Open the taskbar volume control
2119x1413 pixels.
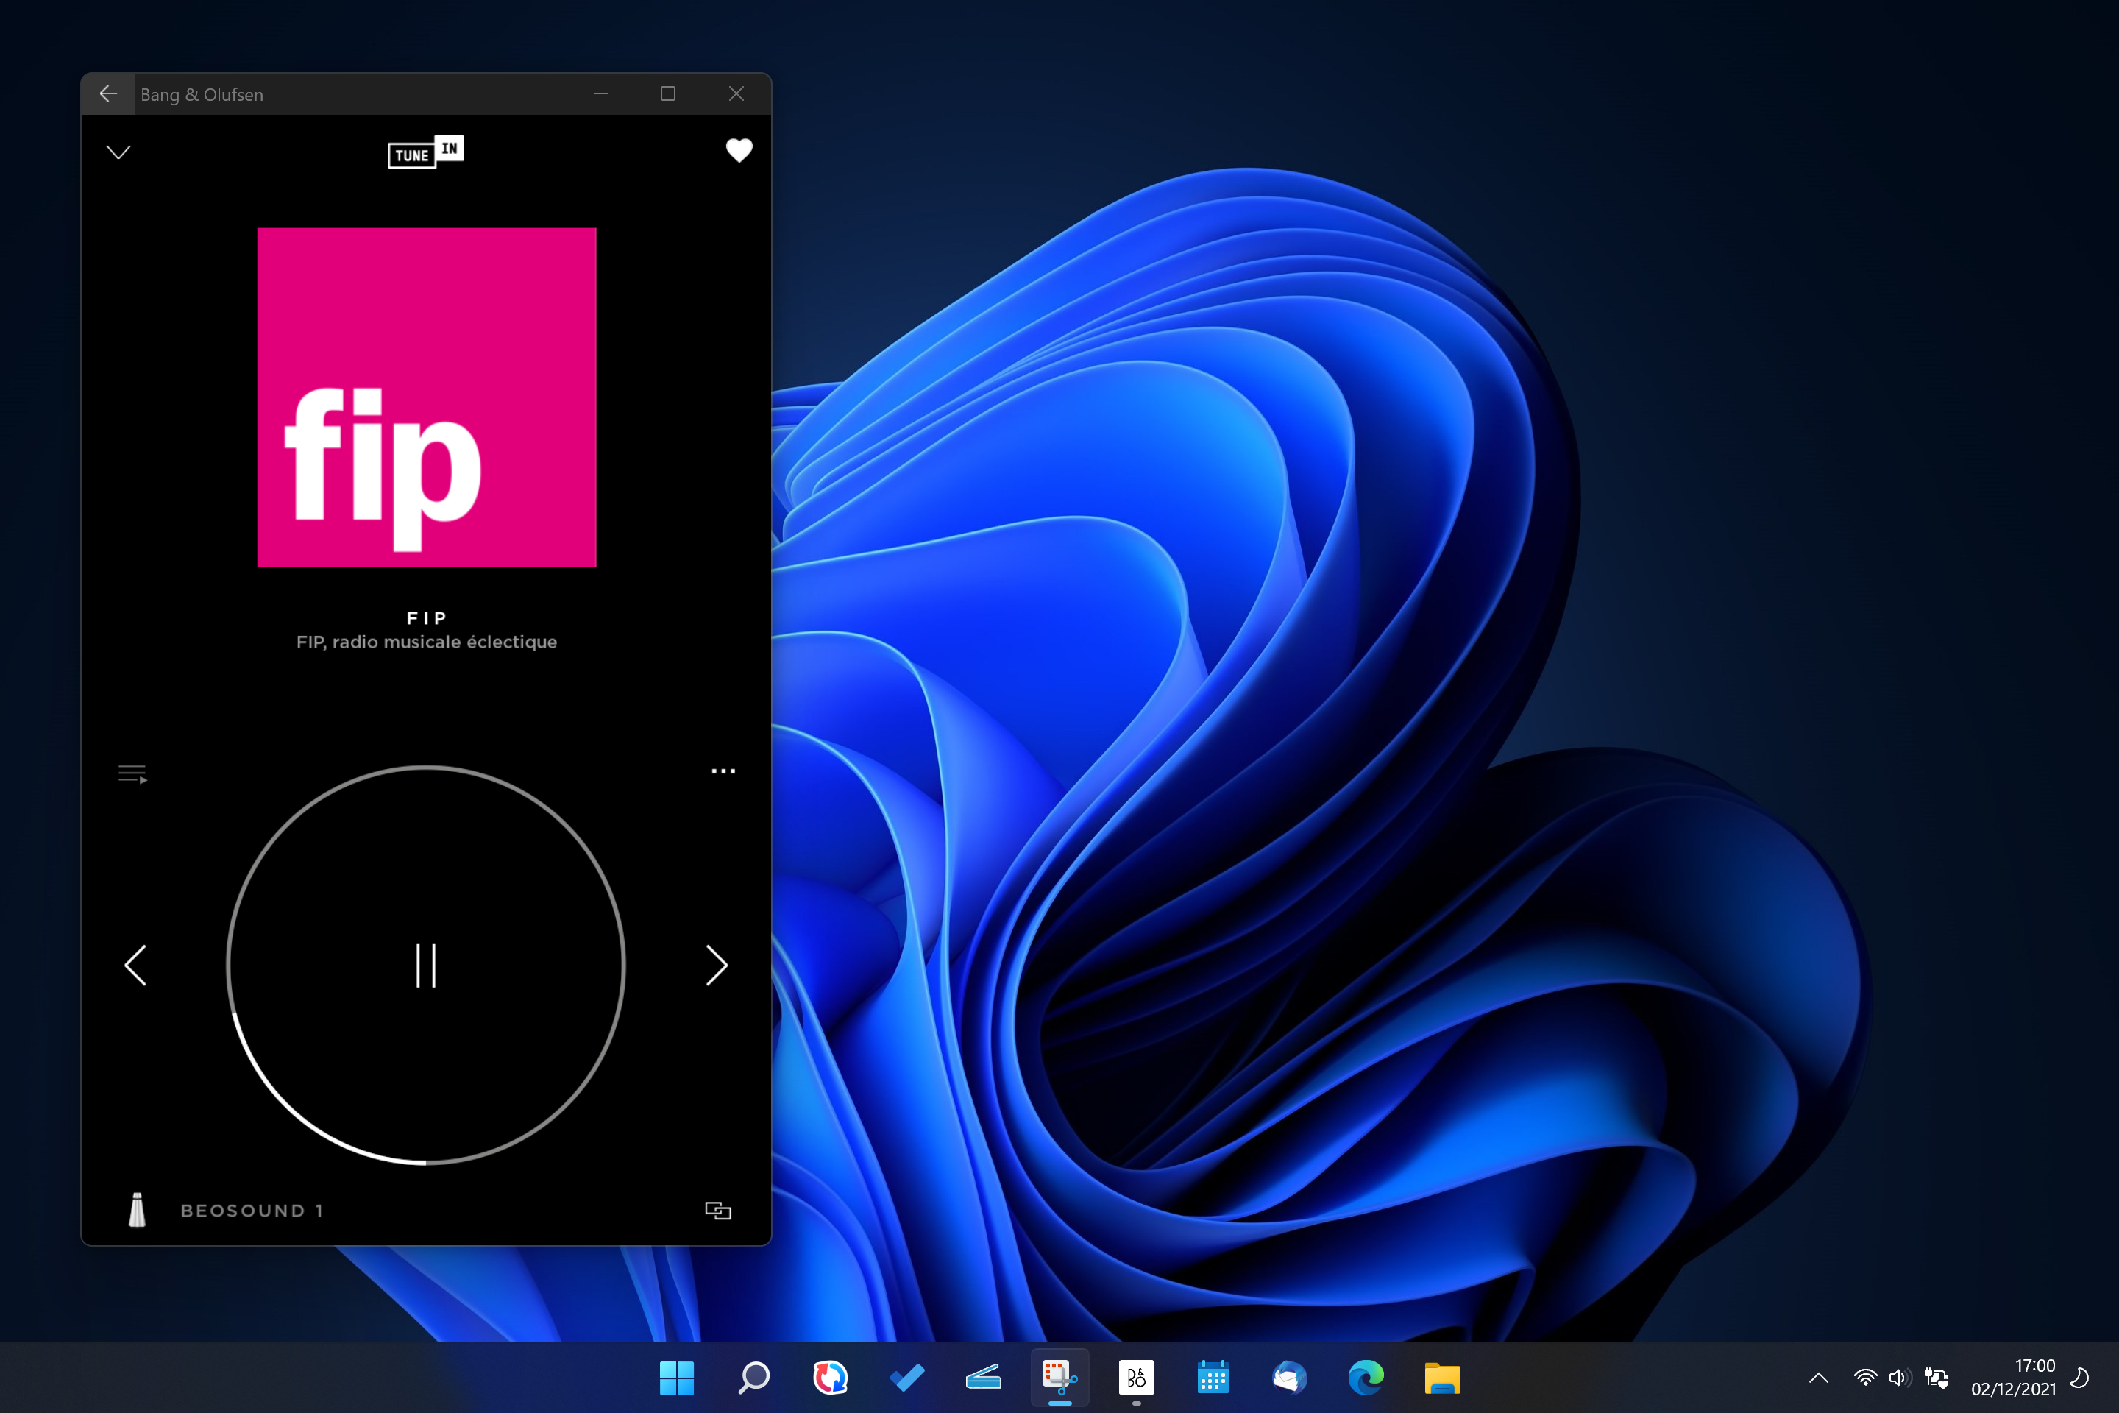[1899, 1377]
